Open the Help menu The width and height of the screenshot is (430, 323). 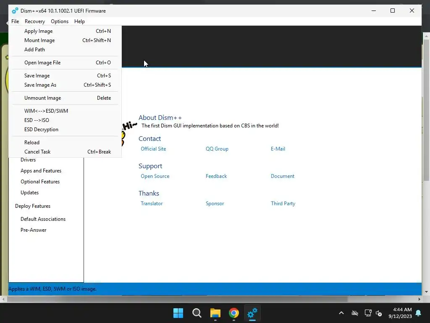point(79,21)
